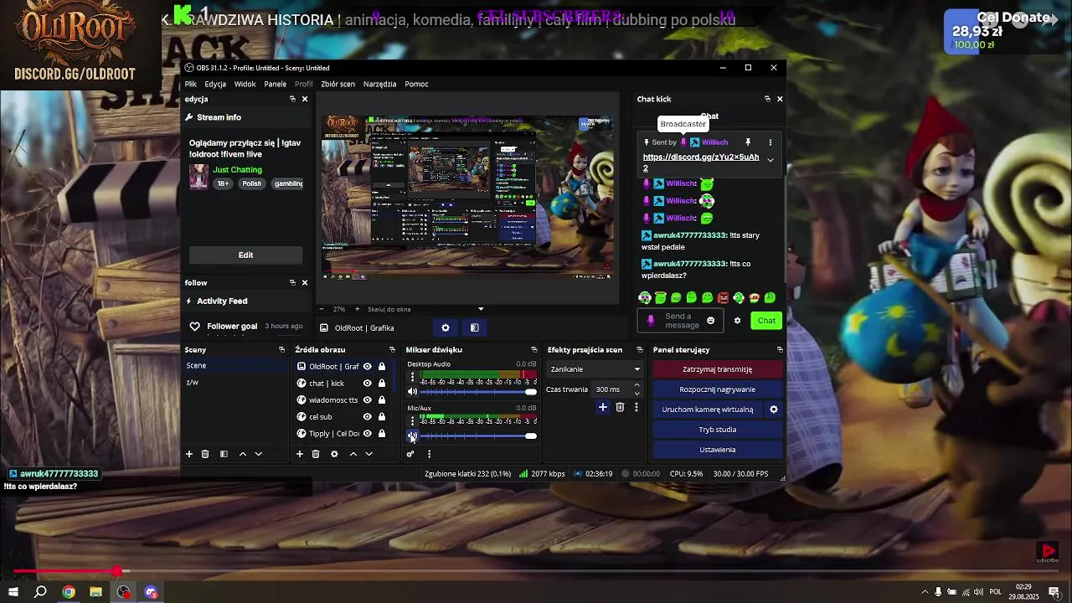Open scene filters icon in Sceny panel

[224, 454]
